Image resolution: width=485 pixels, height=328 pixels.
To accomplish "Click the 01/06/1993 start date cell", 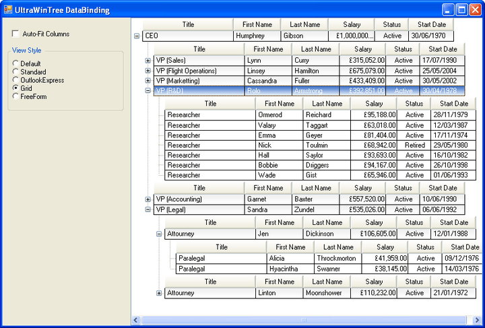I will click(453, 175).
